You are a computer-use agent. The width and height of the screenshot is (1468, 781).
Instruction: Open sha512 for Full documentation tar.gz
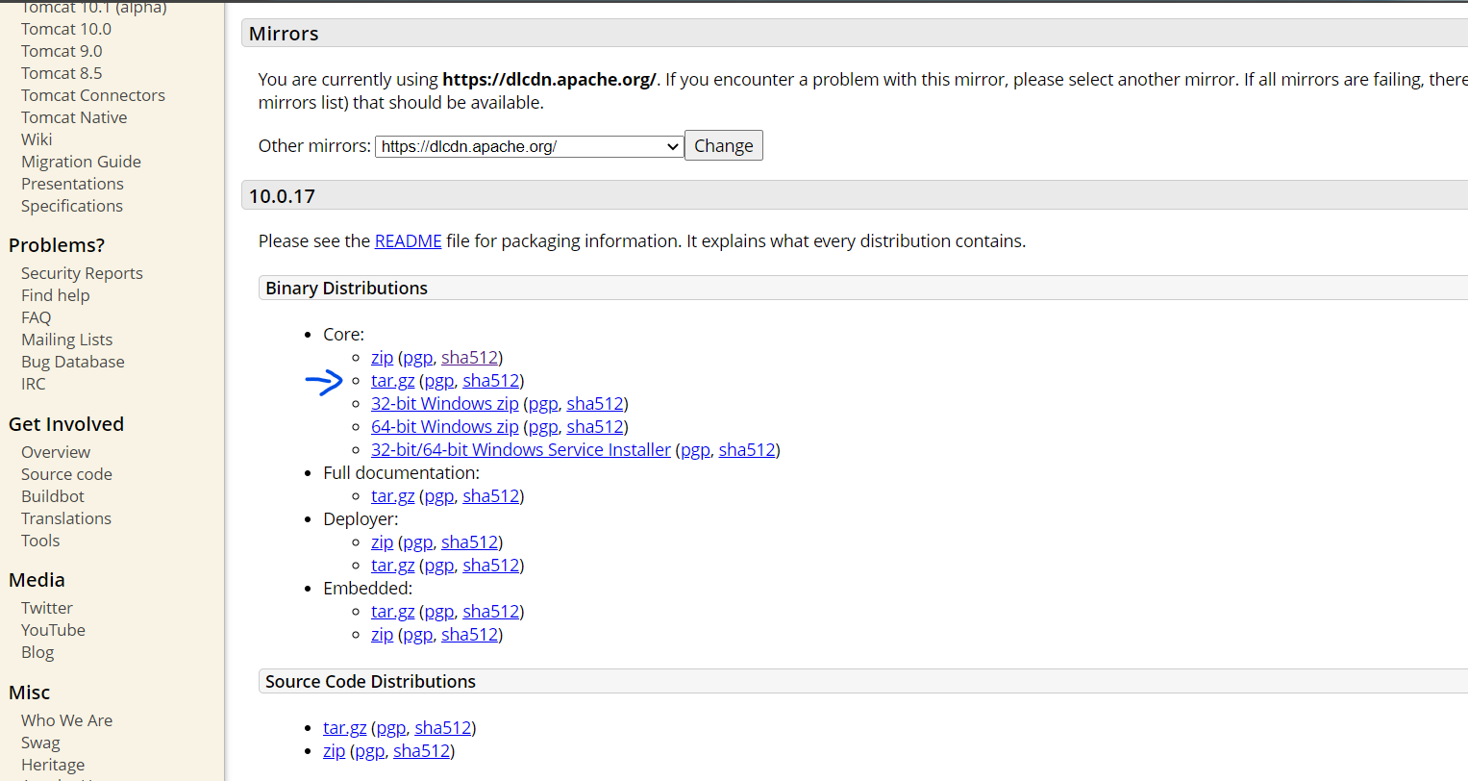pos(491,495)
